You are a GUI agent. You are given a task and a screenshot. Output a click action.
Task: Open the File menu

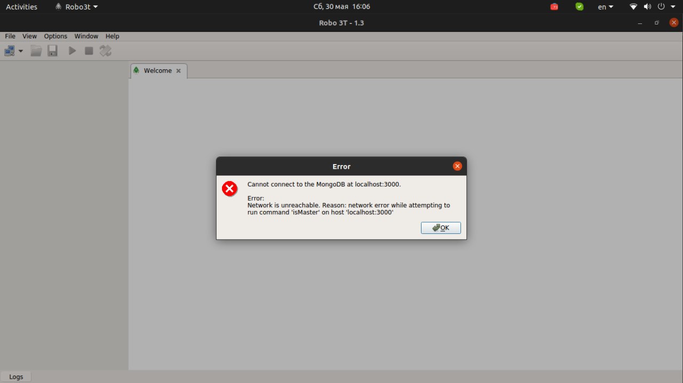tap(10, 36)
